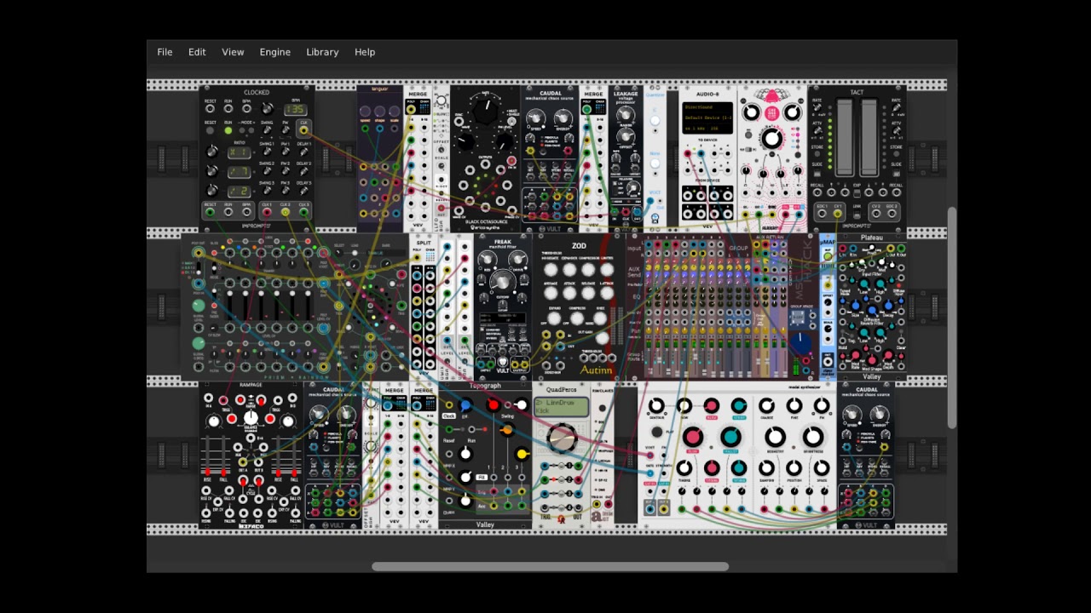Click the yellow knob on Topograph
The width and height of the screenshot is (1091, 613).
point(522,454)
